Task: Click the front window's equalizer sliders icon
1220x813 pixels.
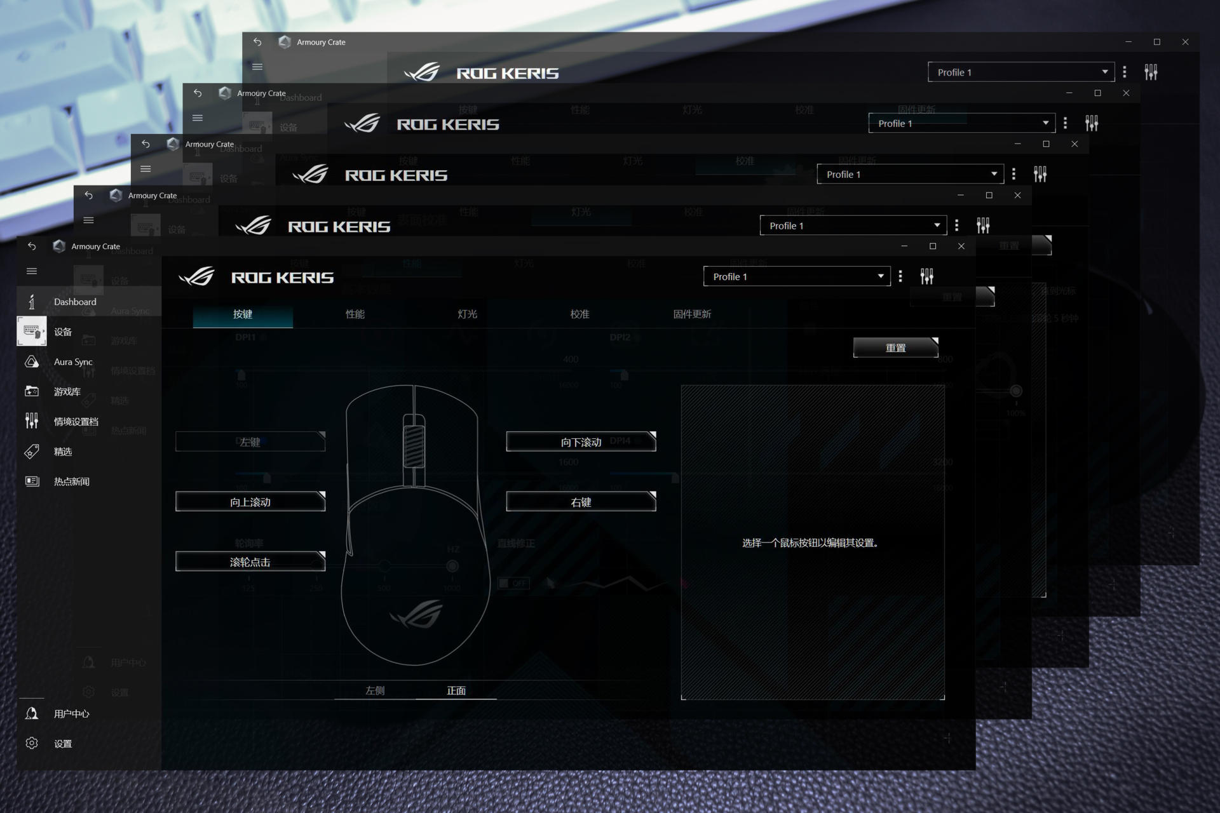Action: coord(926,276)
